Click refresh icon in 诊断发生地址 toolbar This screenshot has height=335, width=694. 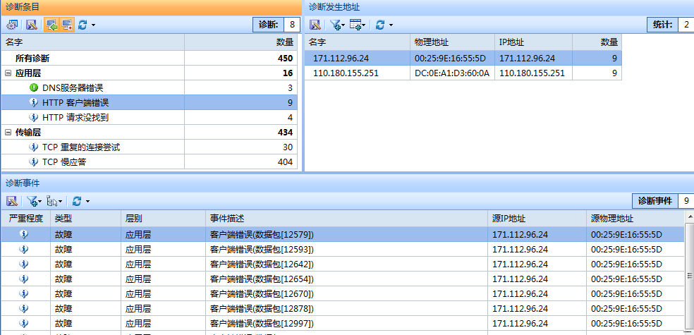pos(380,25)
